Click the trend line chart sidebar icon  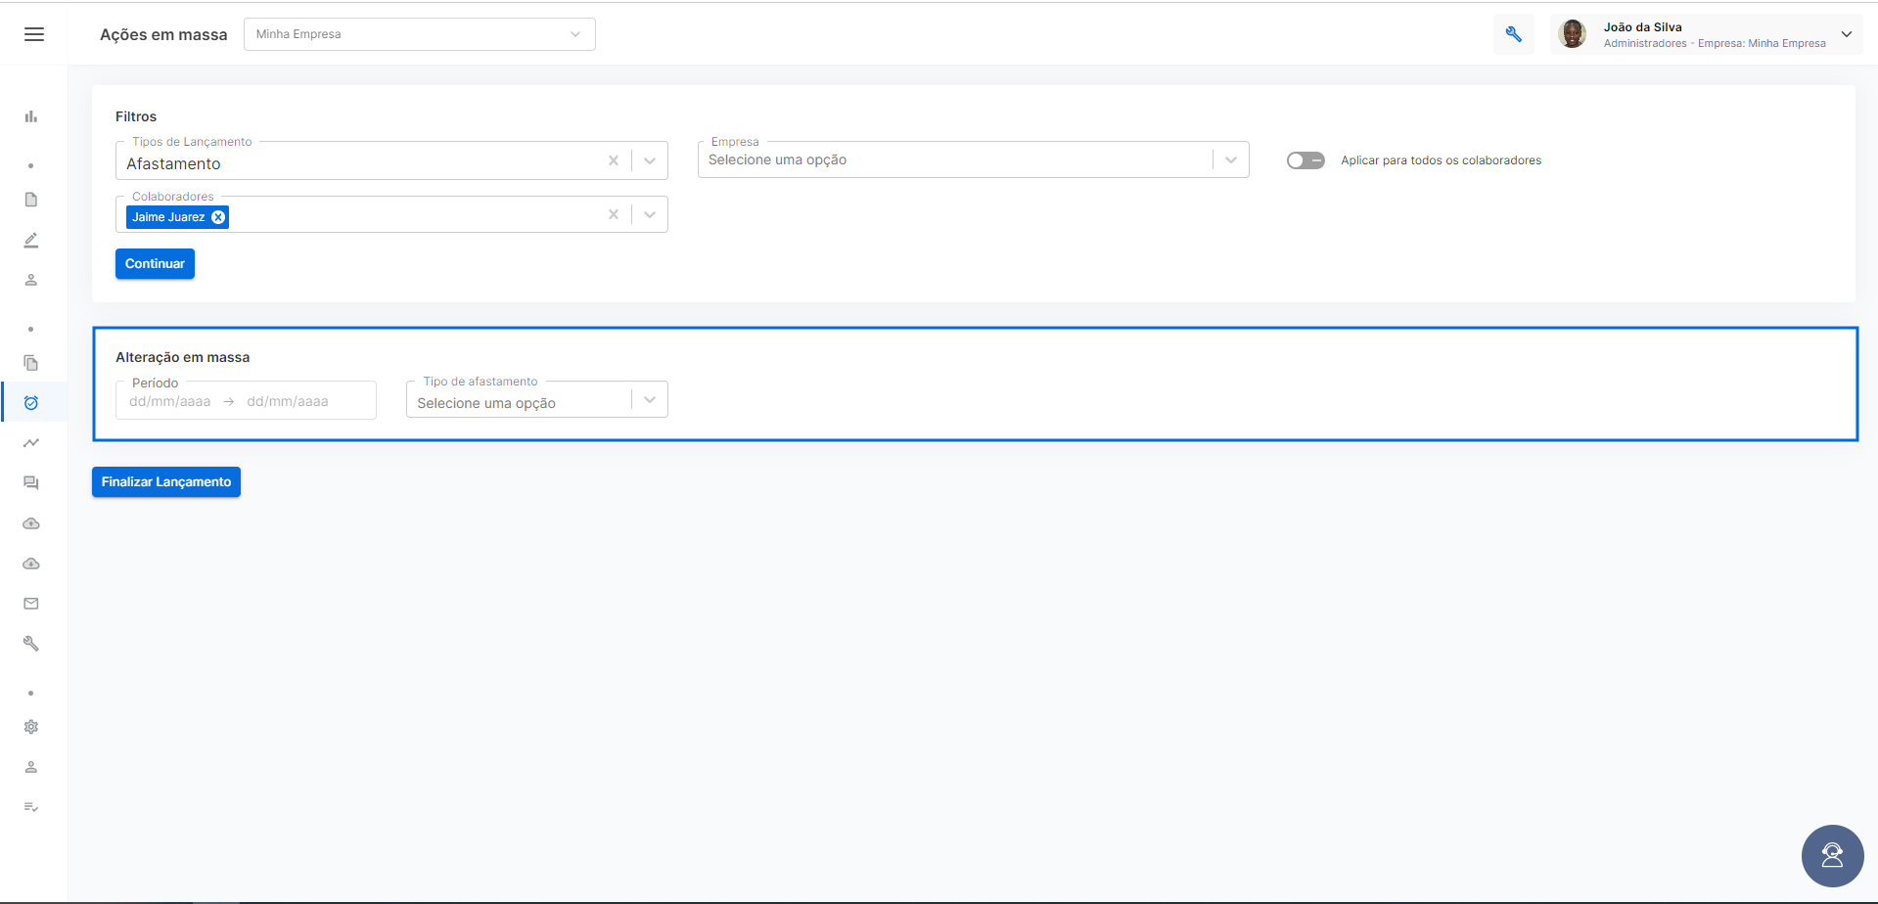[31, 443]
